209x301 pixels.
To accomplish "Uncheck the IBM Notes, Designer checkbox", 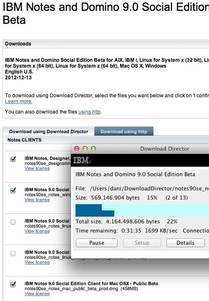I will point(13,159).
